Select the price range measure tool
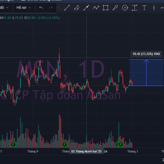Screen dimensions: 164x164 pos(134,8)
